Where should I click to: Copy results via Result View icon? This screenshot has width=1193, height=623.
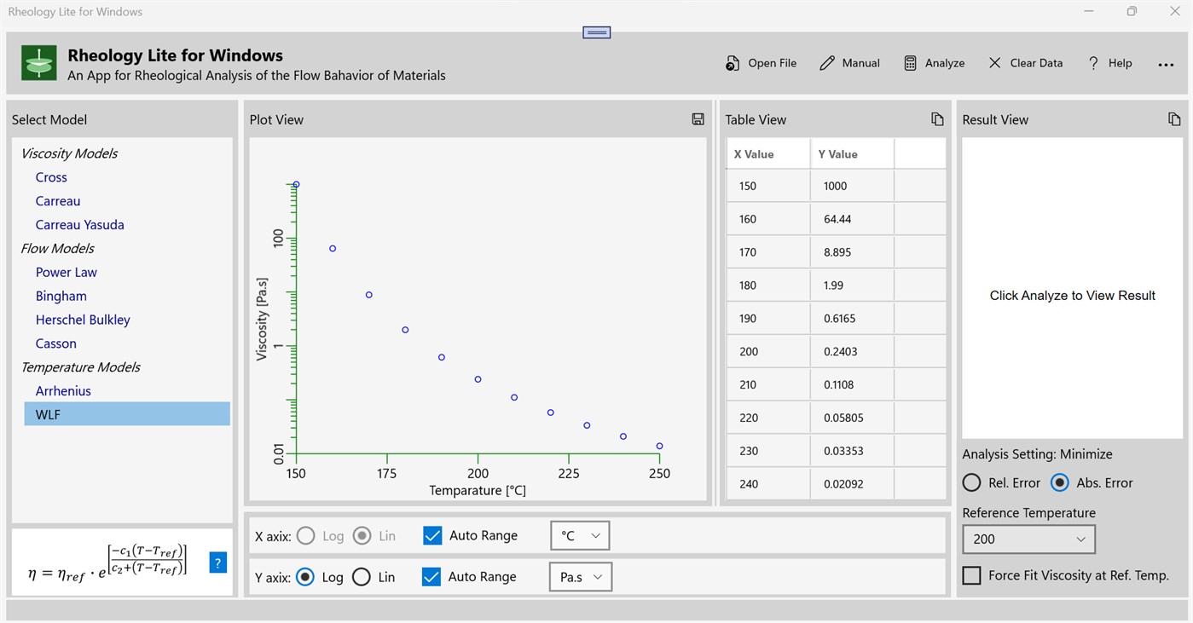(x=1175, y=119)
